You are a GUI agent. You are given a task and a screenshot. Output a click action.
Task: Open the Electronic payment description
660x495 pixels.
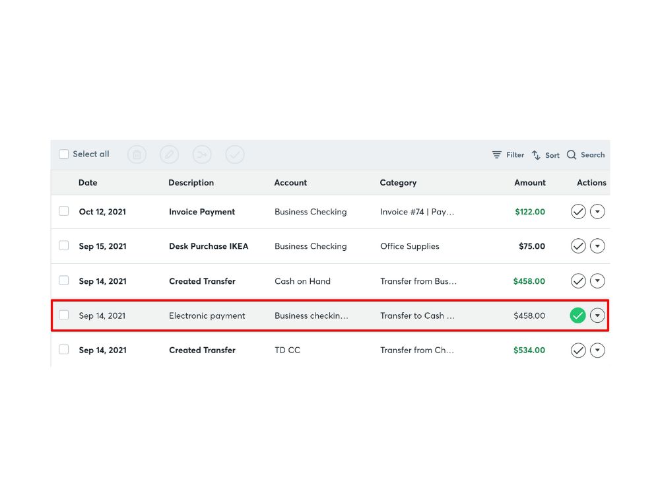tap(207, 315)
